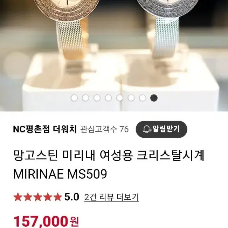
Task: Click the fifth red rating star
Action: 58,197
